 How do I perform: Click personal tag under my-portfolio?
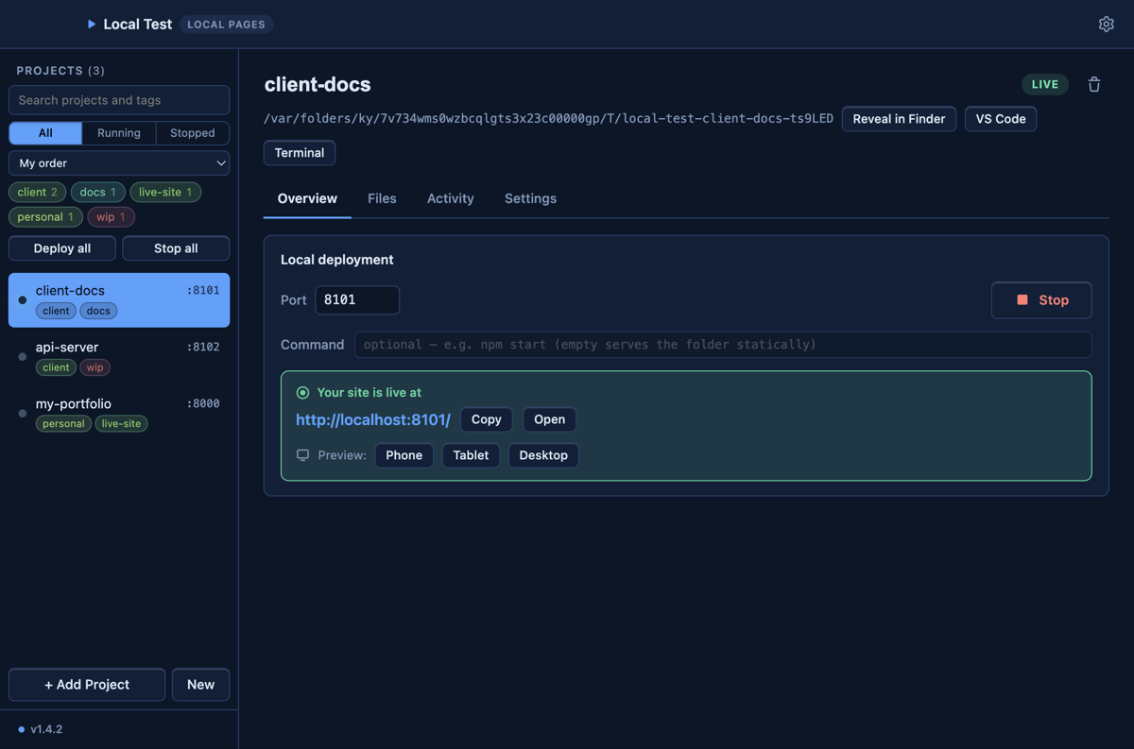(63, 424)
